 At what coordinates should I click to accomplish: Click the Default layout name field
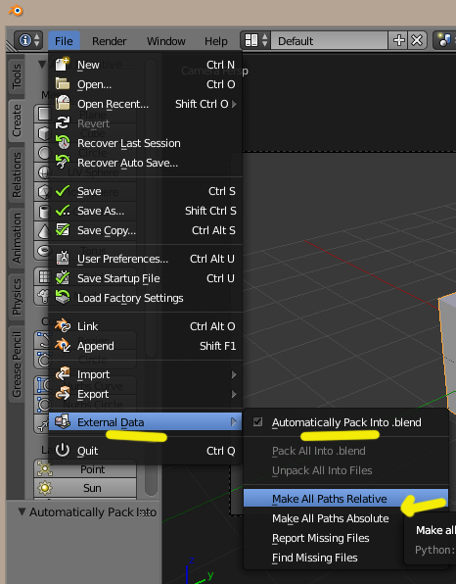point(330,40)
